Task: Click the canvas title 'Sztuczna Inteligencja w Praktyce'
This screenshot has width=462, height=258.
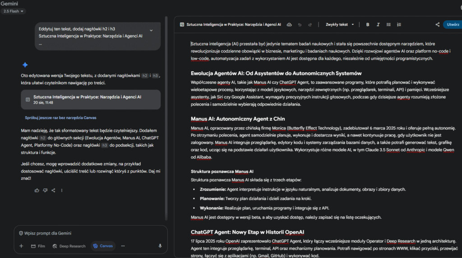Action: coord(234,25)
